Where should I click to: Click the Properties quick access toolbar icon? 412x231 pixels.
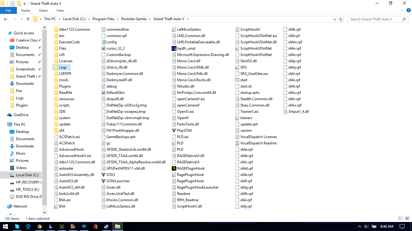[x=12, y=4]
